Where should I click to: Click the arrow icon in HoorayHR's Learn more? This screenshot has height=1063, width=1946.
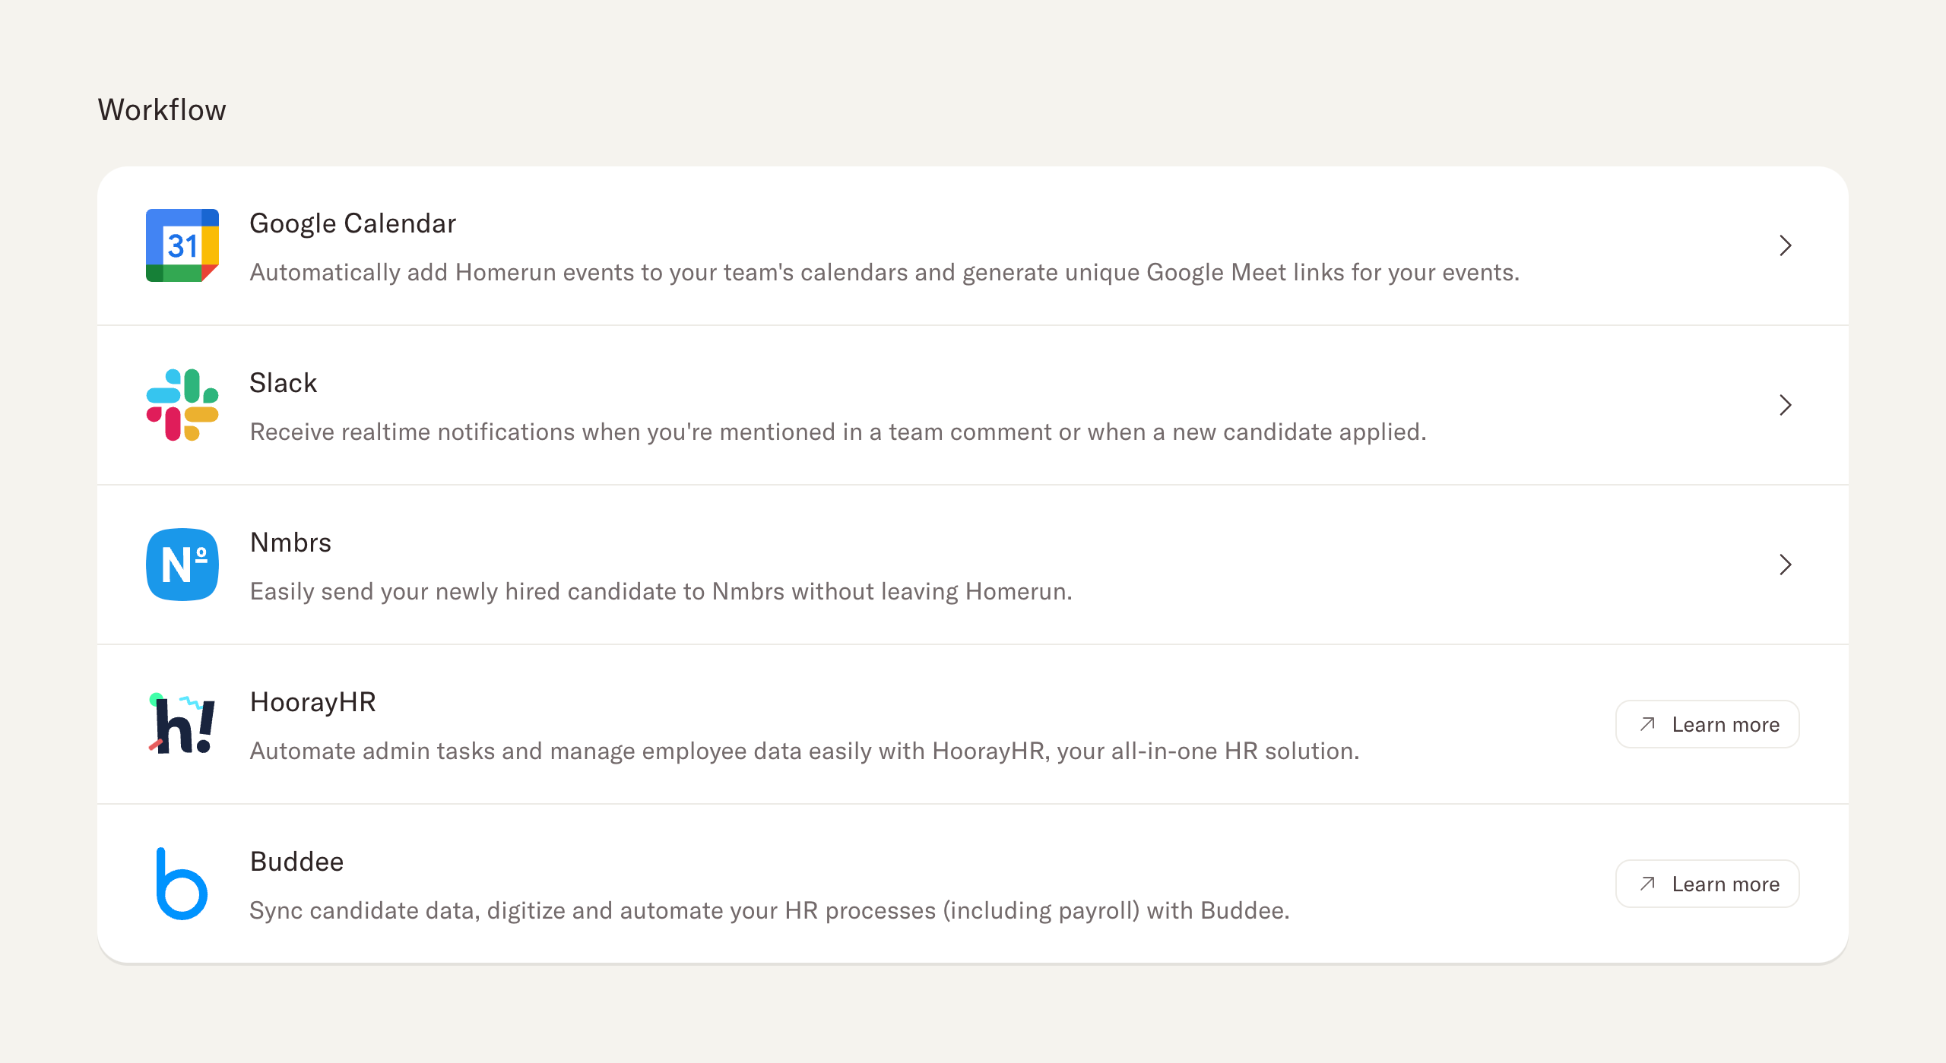pyautogui.click(x=1647, y=724)
